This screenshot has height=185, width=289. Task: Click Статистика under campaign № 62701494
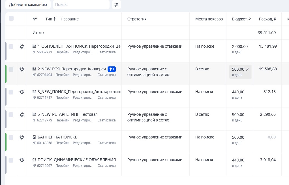106,75
